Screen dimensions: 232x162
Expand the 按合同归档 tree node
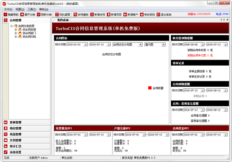tap(16, 37)
